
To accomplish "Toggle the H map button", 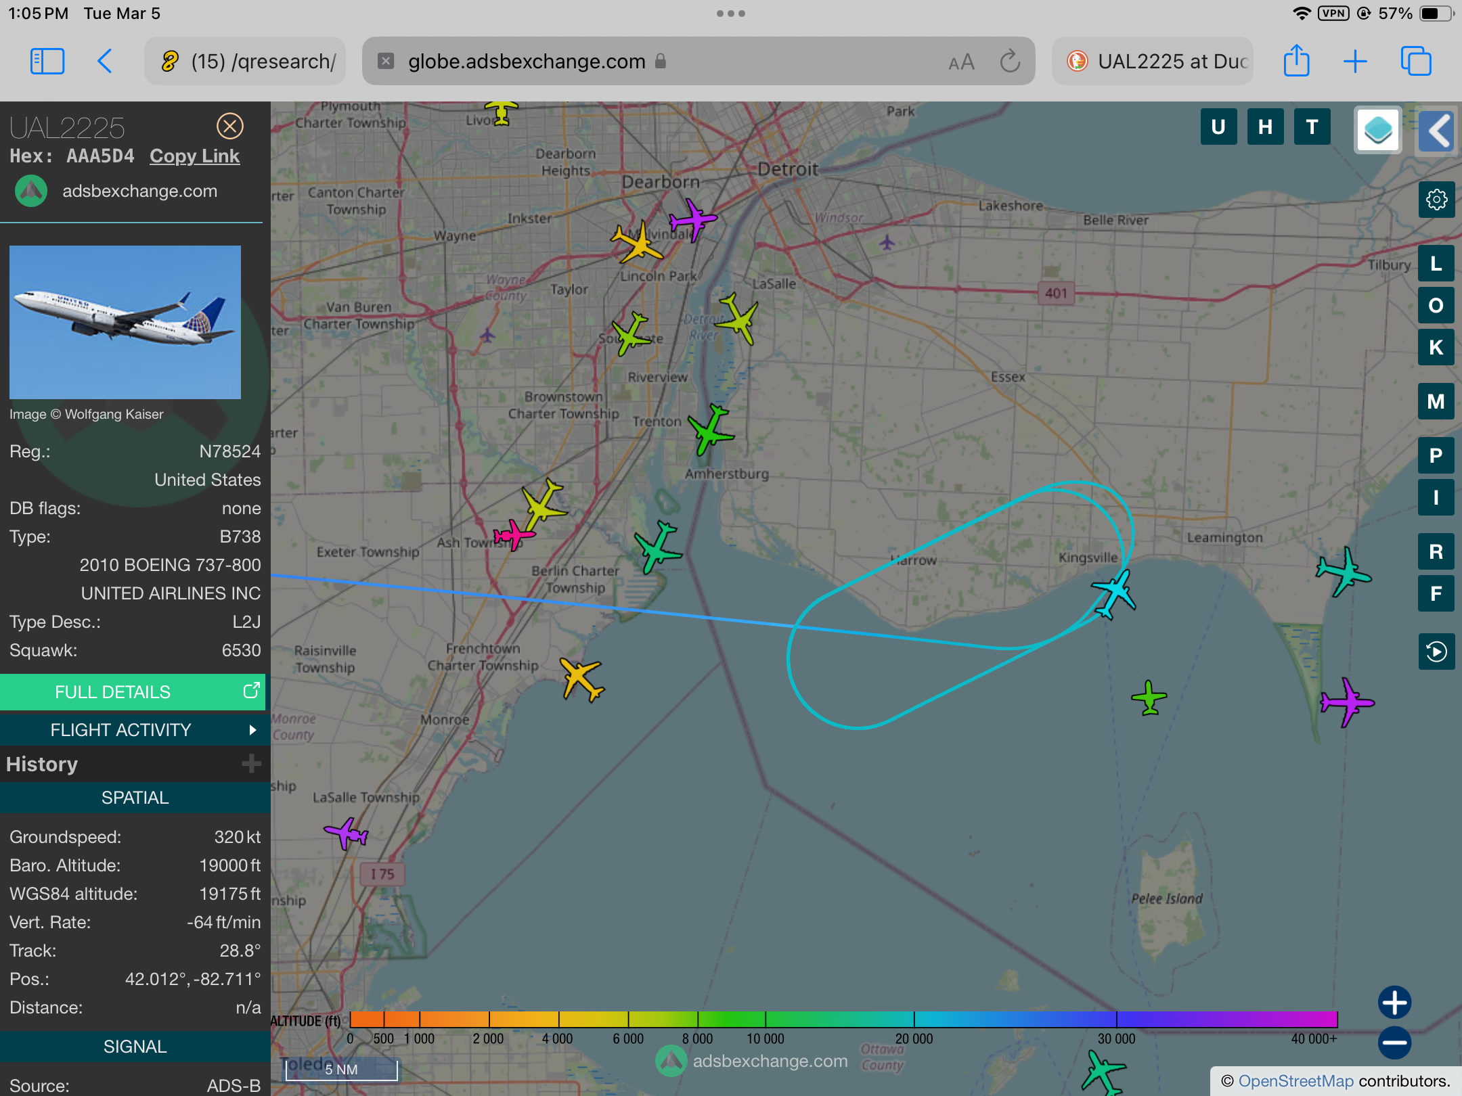I will coord(1265,127).
